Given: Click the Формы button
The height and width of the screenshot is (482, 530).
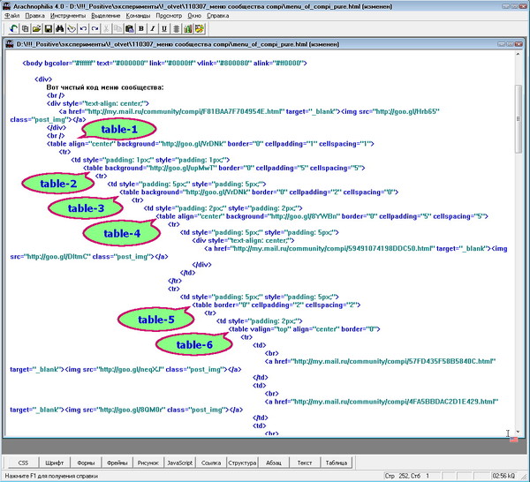Looking at the screenshot, I should [86, 463].
